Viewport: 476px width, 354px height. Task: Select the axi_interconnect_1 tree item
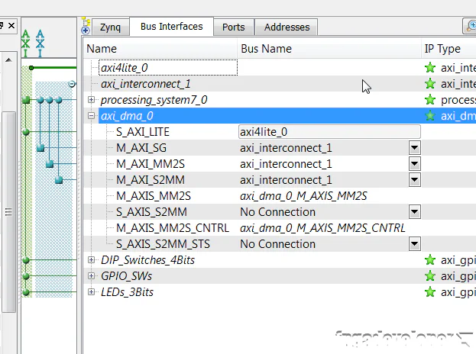[x=145, y=84]
